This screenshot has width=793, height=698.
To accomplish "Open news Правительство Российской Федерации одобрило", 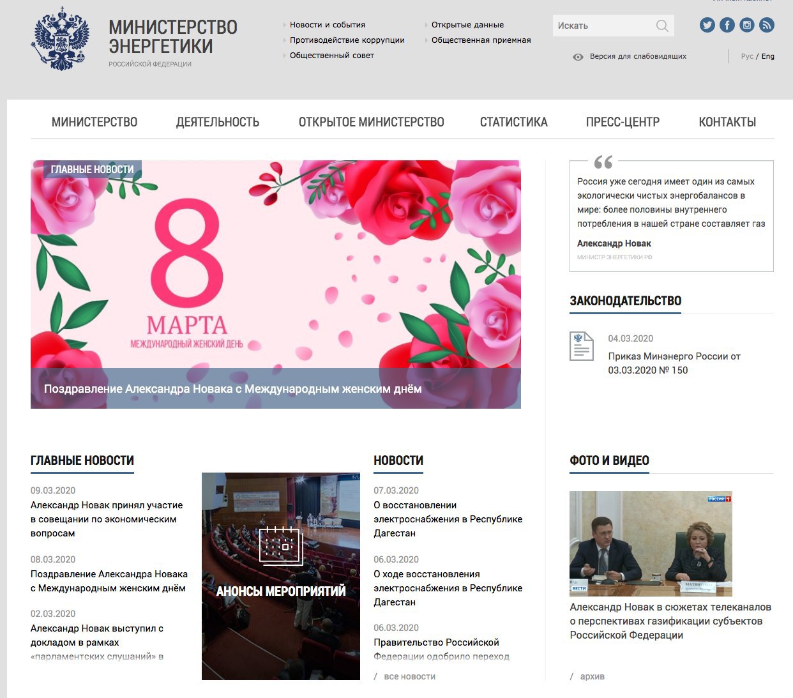I will tap(442, 649).
